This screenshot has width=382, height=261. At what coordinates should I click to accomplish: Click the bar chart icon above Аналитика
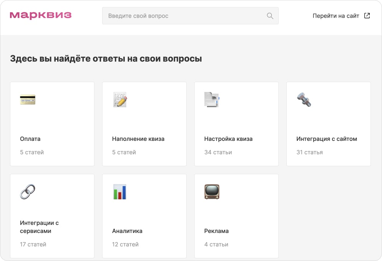tap(120, 192)
